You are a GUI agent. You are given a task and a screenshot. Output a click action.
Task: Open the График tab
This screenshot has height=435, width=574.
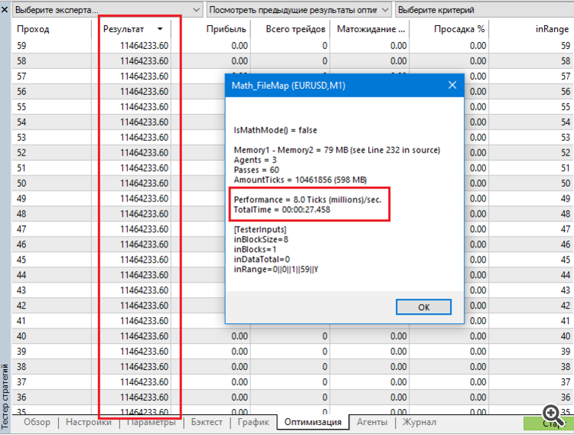click(x=253, y=422)
